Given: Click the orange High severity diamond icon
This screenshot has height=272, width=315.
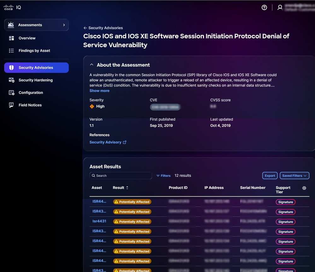Looking at the screenshot, I should [92, 107].
